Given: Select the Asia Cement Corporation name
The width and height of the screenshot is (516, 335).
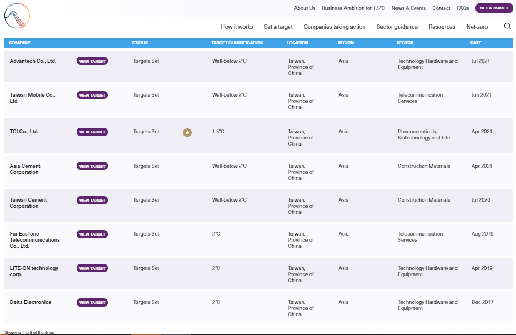Looking at the screenshot, I should tap(25, 169).
